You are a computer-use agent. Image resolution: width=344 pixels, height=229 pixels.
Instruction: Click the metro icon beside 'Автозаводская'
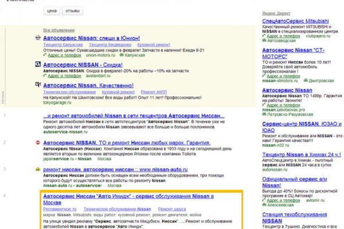pyautogui.click(x=264, y=41)
